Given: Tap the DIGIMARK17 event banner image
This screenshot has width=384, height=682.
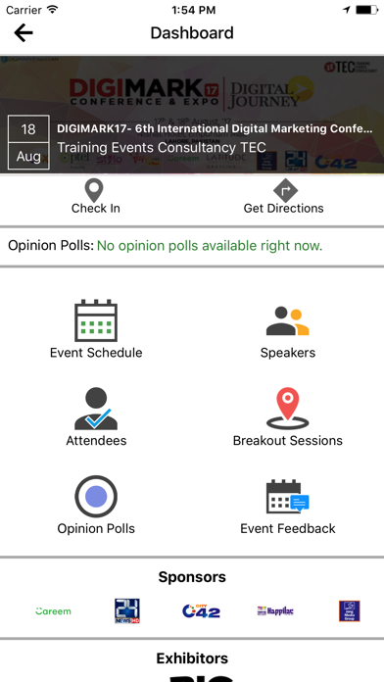Looking at the screenshot, I should tap(192, 115).
